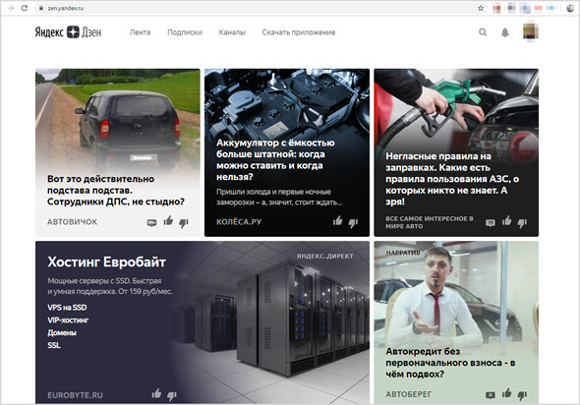580x405 pixels.
Task: Click Скачать приложение in the header
Action: (x=299, y=32)
